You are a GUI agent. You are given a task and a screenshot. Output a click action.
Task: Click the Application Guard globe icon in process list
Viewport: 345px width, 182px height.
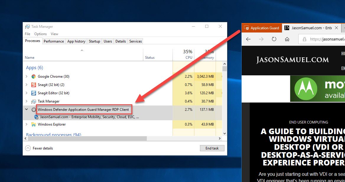click(33, 109)
